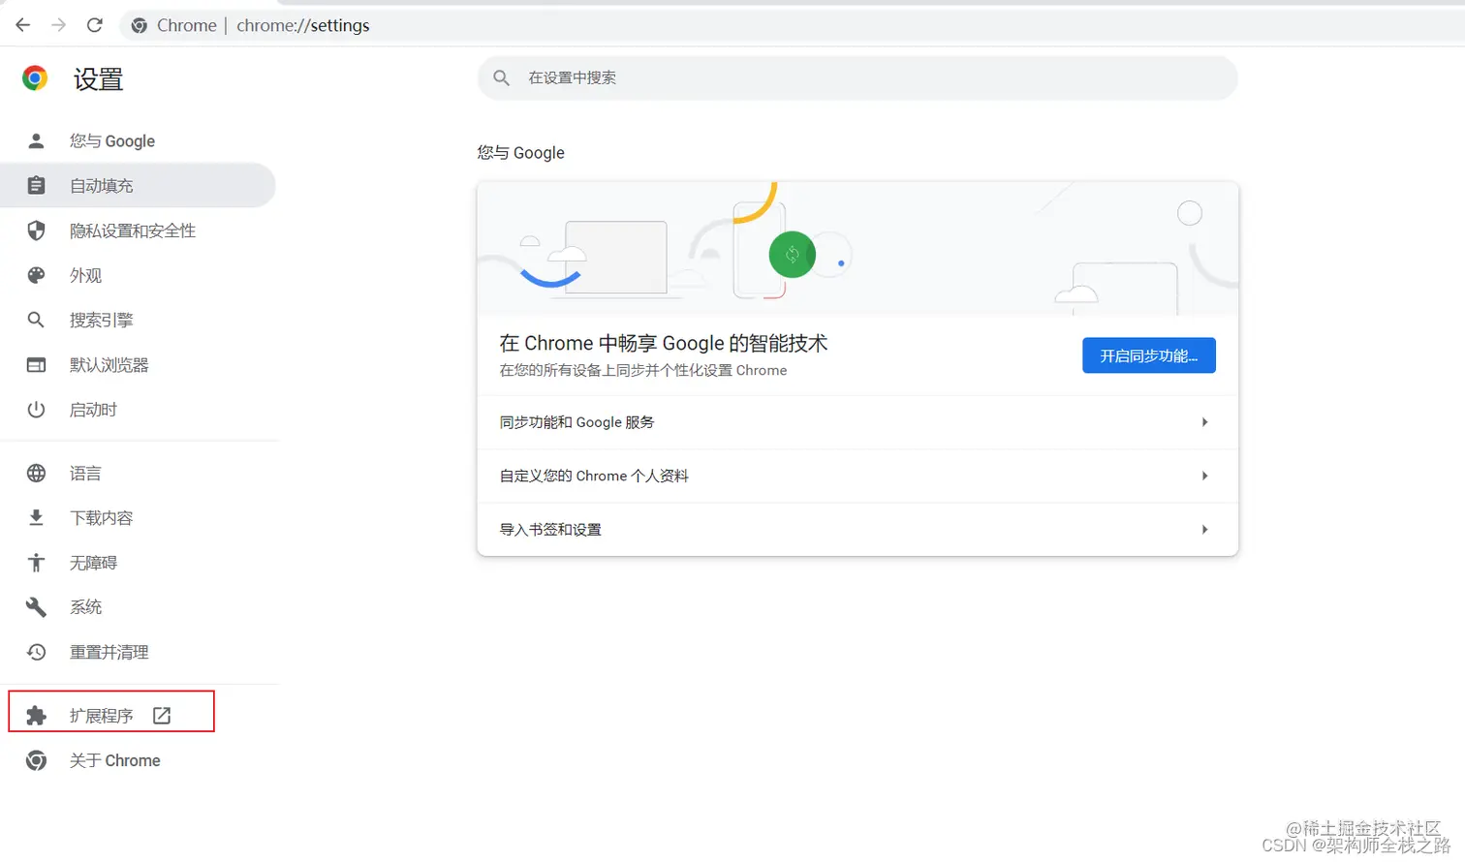This screenshot has width=1465, height=862.
Task: Select 自动填充 (Autofill) in sidebar menu
Action: click(100, 185)
